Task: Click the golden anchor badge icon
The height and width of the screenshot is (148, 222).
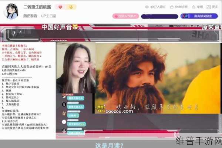Action: tap(71, 7)
